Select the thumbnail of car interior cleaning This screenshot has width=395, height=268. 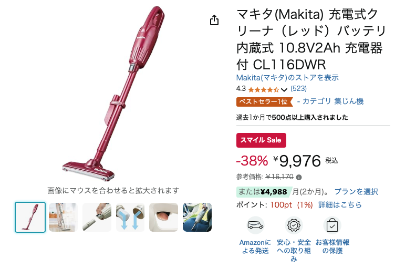point(197,217)
